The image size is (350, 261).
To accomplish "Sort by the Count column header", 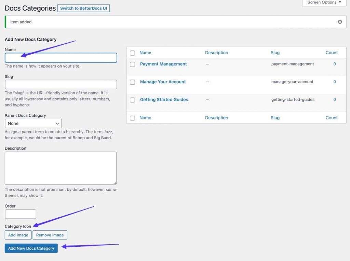I will (332, 53).
